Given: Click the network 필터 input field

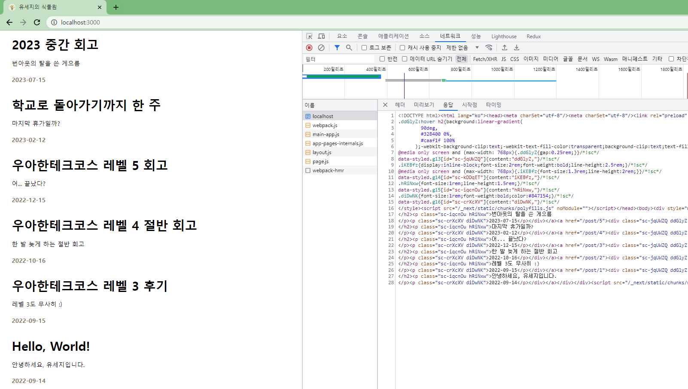Looking at the screenshot, I should point(339,59).
